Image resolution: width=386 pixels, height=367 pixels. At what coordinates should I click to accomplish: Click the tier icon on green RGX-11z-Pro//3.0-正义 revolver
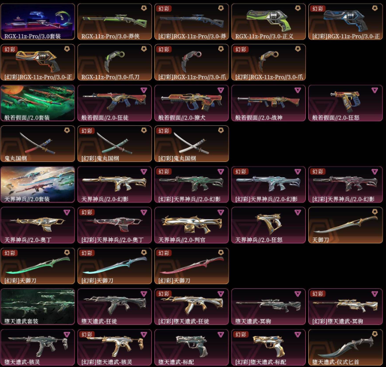pyautogui.click(x=298, y=8)
